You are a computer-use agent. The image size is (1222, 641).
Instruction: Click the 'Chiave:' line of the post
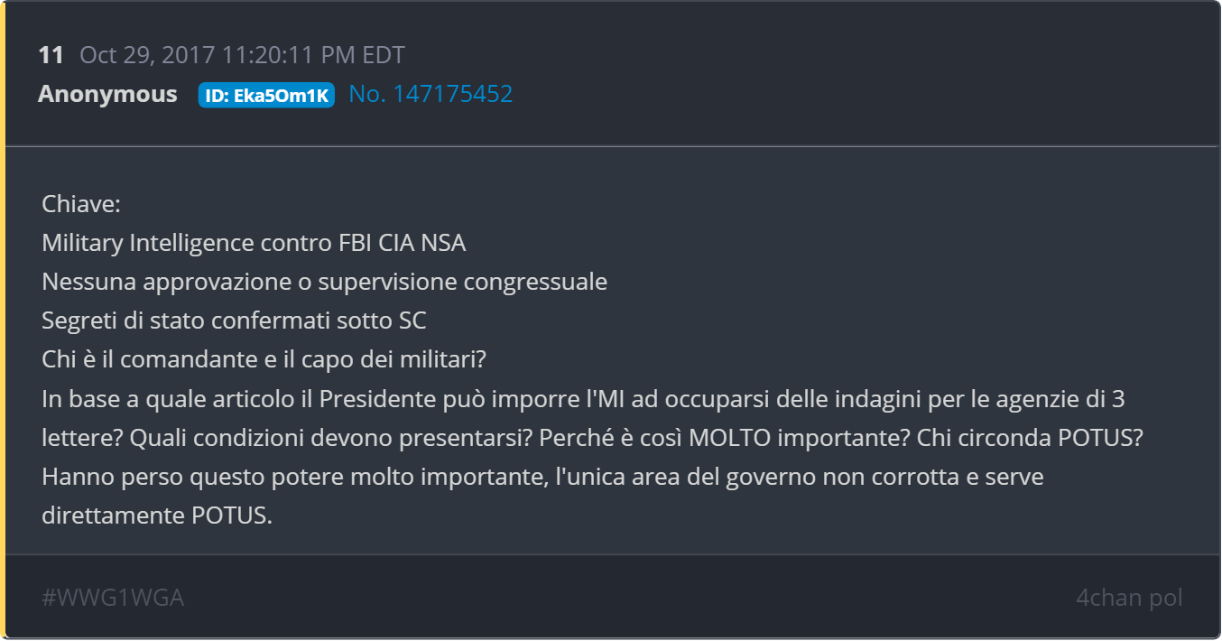click(81, 204)
